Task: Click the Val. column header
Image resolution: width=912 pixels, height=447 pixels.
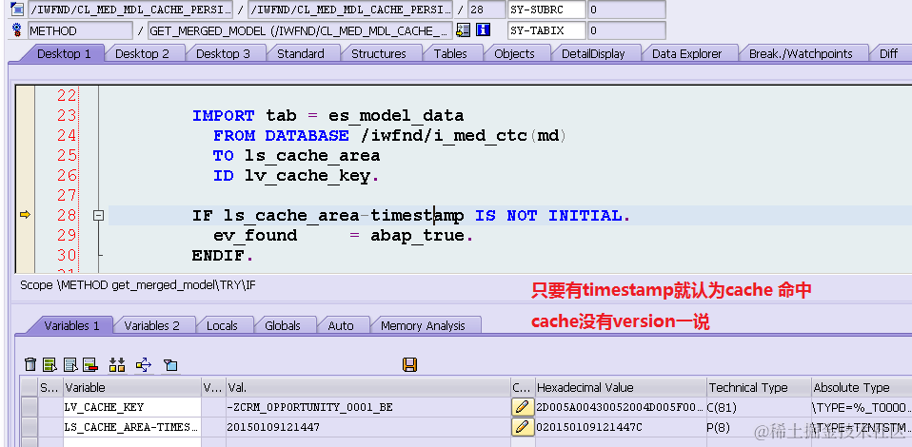Action: coord(367,388)
